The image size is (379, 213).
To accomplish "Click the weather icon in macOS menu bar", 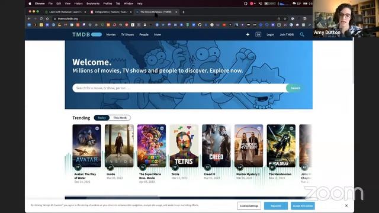I will tap(294, 4).
